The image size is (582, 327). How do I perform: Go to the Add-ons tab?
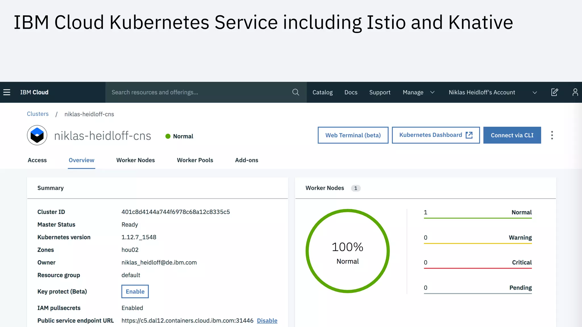pos(247,160)
